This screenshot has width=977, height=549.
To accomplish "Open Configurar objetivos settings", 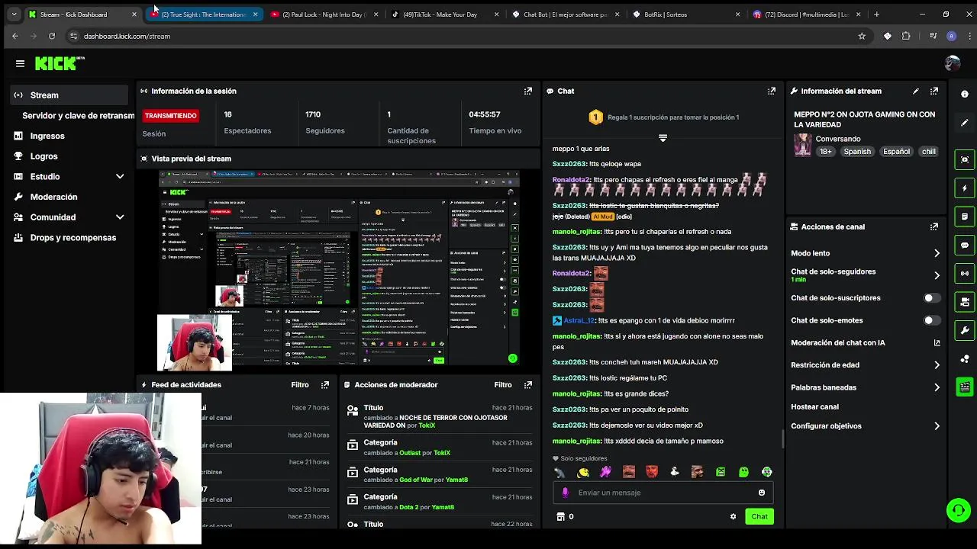I will pyautogui.click(x=866, y=426).
